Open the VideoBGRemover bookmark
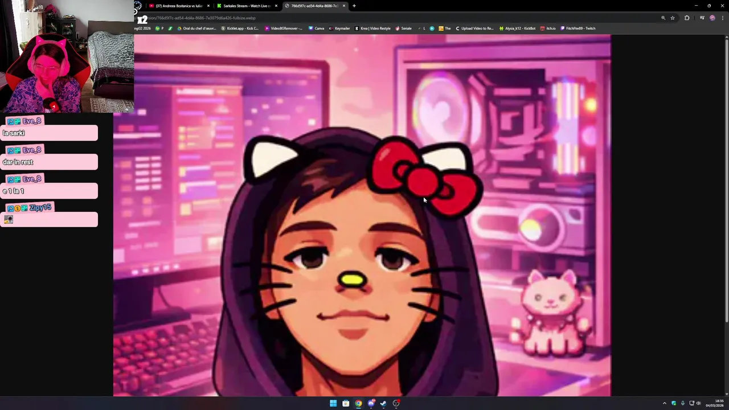729x410 pixels. coord(284,28)
